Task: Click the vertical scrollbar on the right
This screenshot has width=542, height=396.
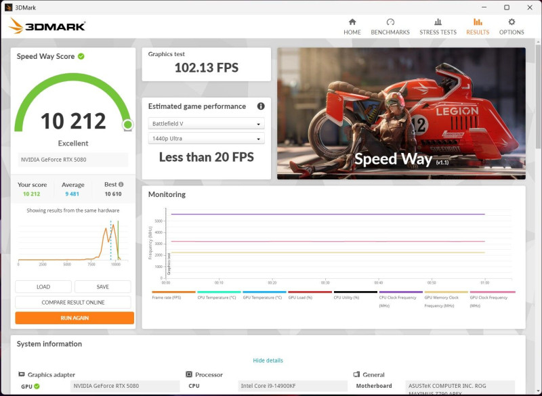Action: [x=538, y=97]
